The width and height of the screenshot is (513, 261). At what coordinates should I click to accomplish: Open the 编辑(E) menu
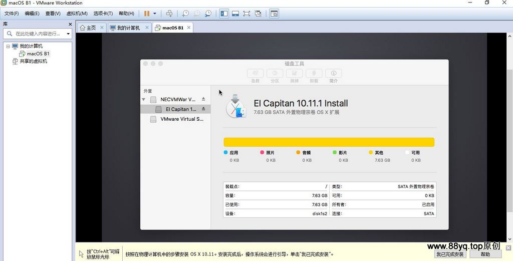[x=32, y=14]
